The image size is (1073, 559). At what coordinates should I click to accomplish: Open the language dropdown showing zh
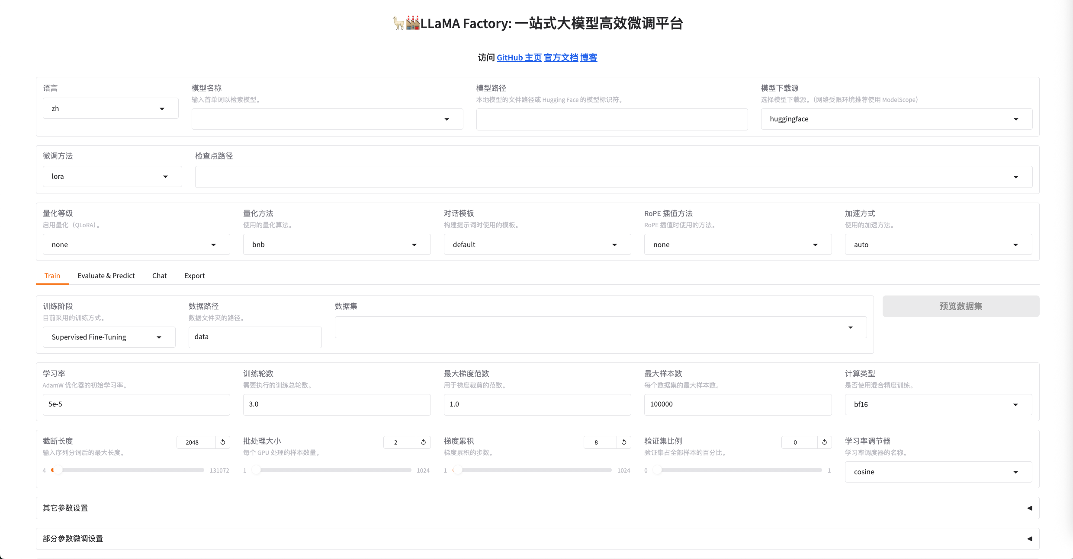point(110,108)
